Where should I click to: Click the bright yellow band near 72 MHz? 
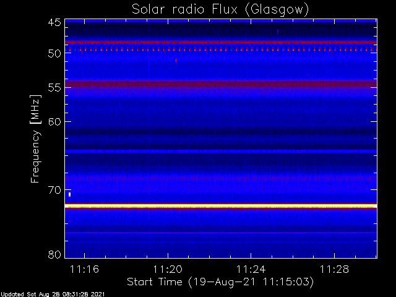(221, 206)
